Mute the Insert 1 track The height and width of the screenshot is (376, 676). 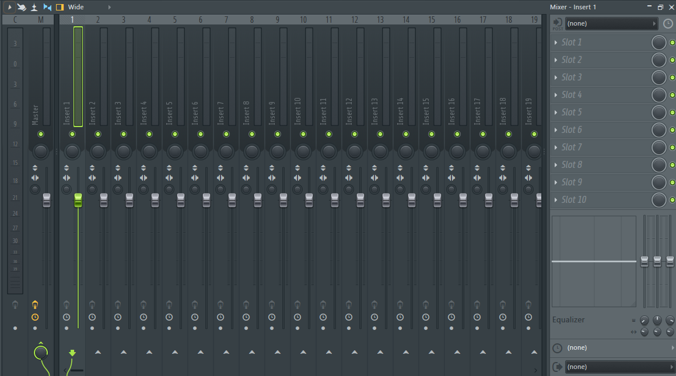tap(72, 135)
